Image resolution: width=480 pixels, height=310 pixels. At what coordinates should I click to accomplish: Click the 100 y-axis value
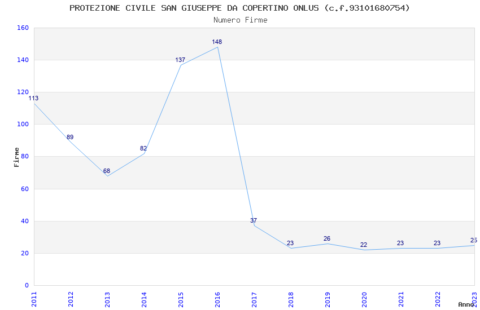click(23, 125)
